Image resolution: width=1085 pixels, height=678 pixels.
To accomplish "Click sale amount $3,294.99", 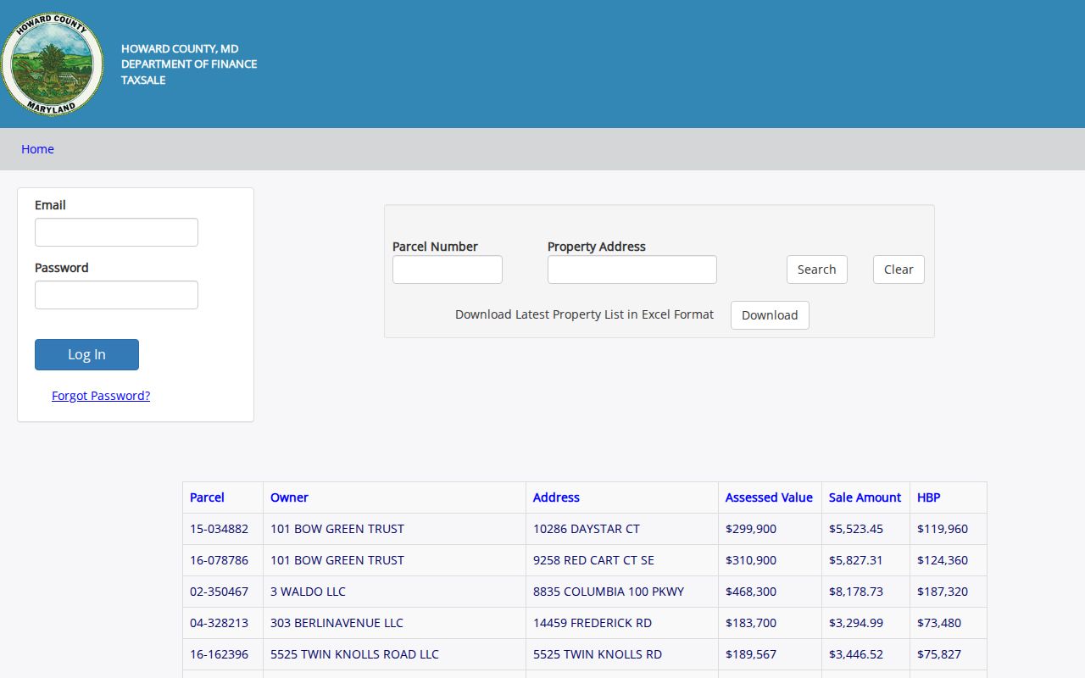I will pos(856,623).
